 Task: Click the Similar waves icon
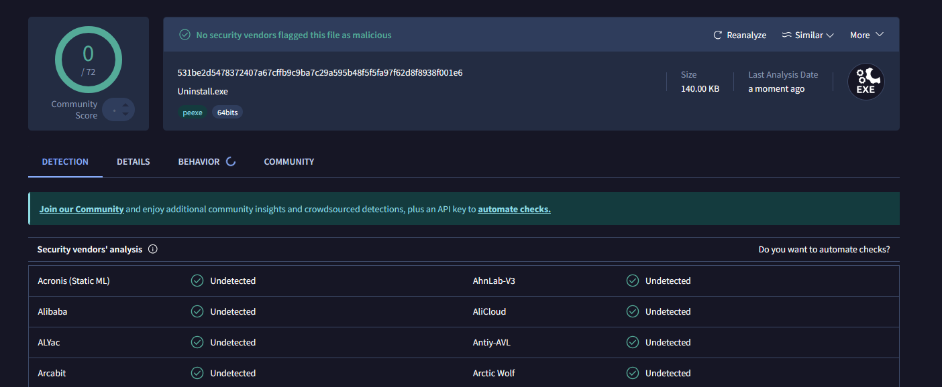click(x=785, y=34)
